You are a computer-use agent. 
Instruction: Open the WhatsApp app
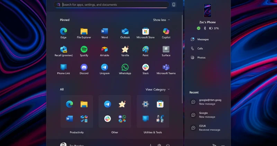[x=125, y=69]
